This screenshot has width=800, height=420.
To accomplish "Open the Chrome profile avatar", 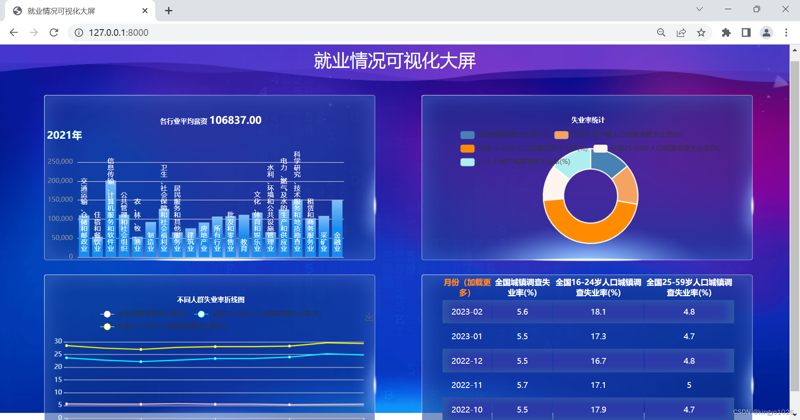I will click(x=766, y=32).
